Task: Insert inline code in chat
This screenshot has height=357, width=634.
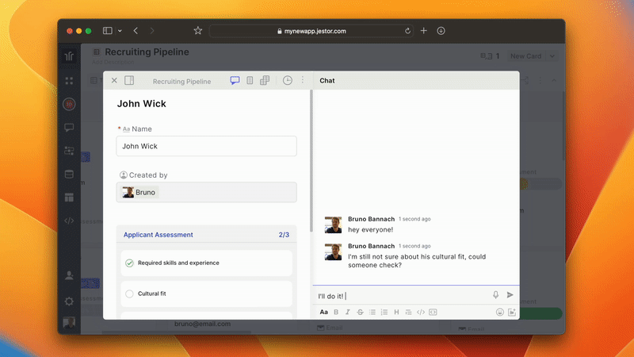Action: click(x=421, y=312)
